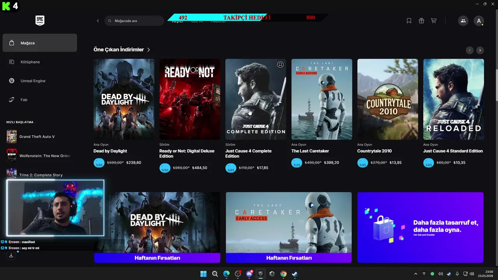Open Windows taskbar search

point(215,274)
